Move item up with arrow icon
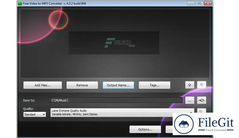The width and height of the screenshot is (239, 138). click(x=190, y=85)
